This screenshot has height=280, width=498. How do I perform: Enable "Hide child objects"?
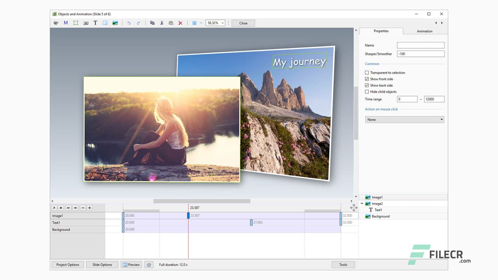366,91
